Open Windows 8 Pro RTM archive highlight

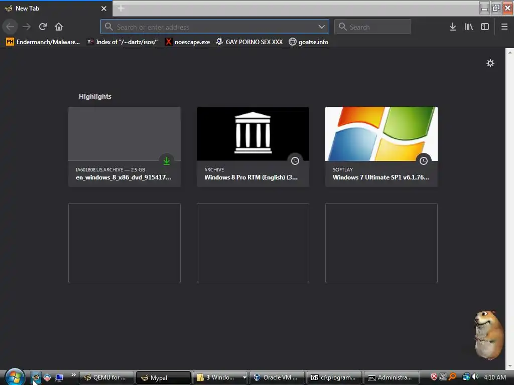click(253, 147)
